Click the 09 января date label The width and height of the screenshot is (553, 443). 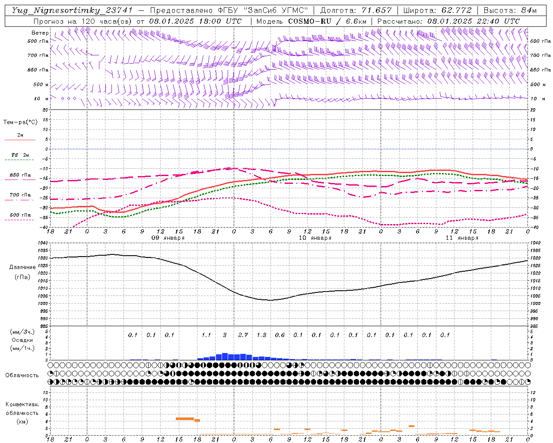[x=168, y=238]
